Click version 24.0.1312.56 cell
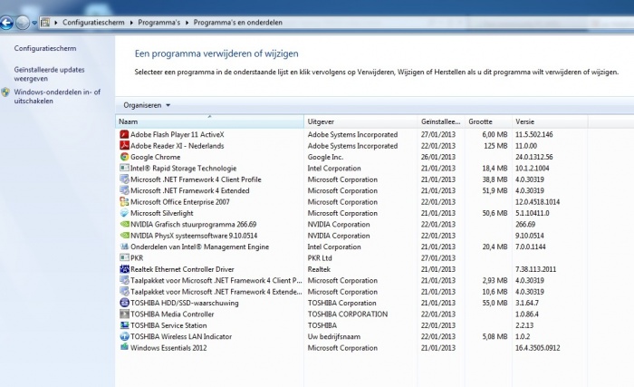The image size is (634, 387). [533, 157]
